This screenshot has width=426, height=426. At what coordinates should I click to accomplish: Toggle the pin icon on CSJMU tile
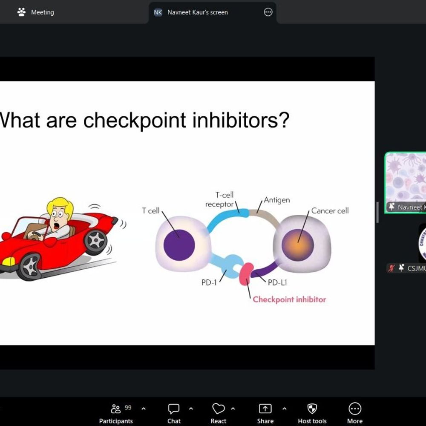pos(401,268)
